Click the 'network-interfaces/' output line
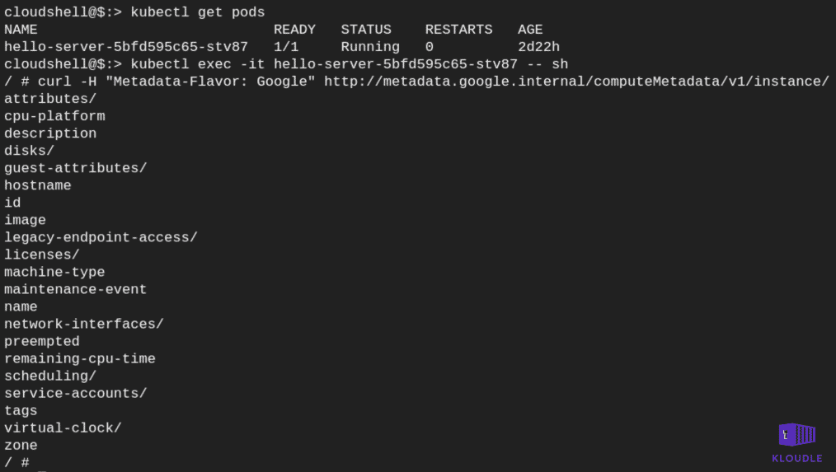836x472 pixels. click(x=84, y=325)
